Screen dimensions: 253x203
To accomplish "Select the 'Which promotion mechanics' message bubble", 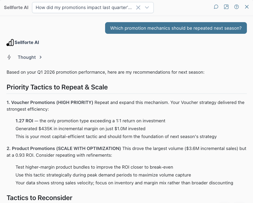I will (x=176, y=28).
